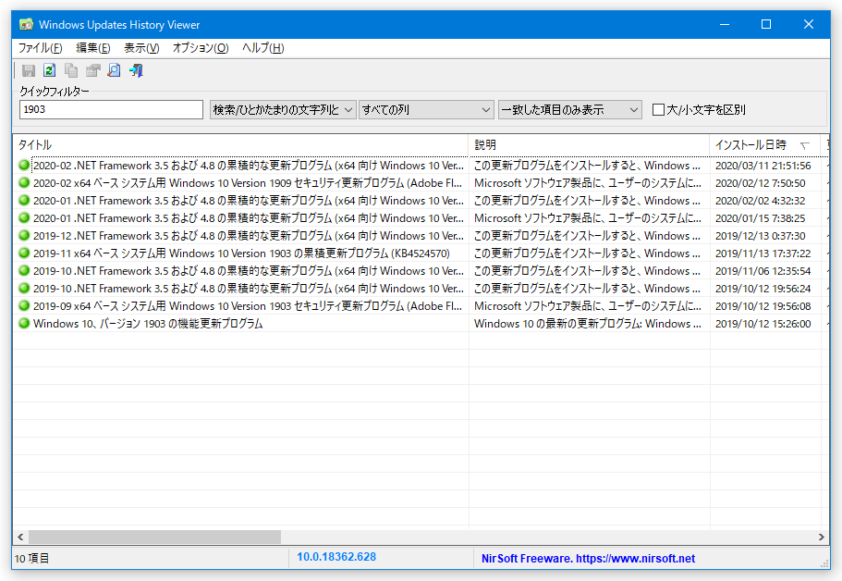Click the install date 2019/10/12 19:56:08
The width and height of the screenshot is (842, 581).
point(763,306)
